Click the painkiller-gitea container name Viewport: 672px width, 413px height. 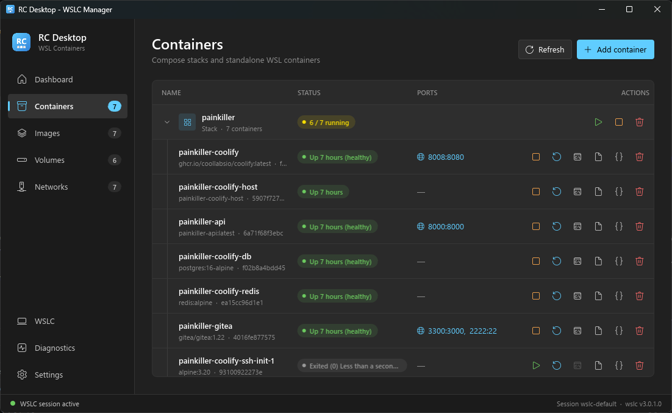click(x=206, y=326)
